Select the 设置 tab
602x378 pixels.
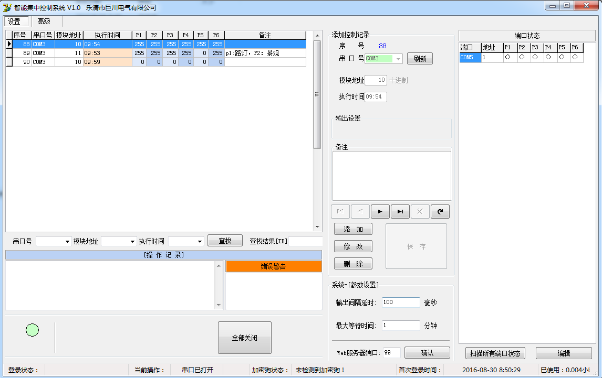pos(14,21)
